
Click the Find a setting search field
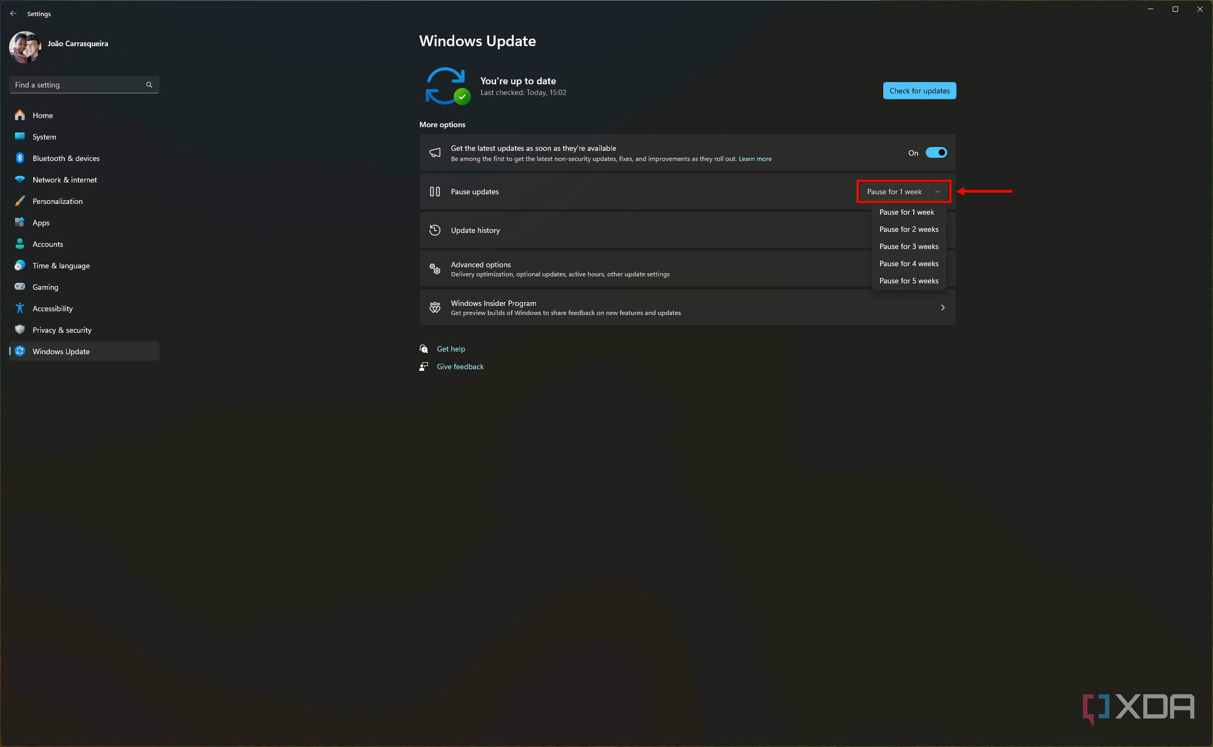click(84, 85)
